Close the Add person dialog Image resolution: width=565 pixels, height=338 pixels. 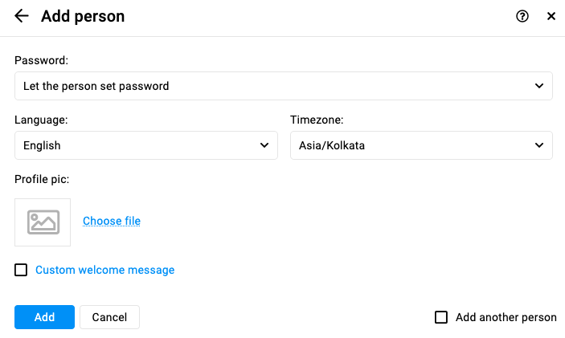pos(551,16)
